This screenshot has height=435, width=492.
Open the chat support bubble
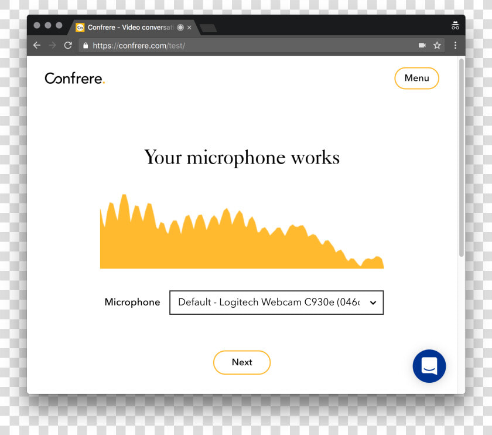(x=429, y=366)
